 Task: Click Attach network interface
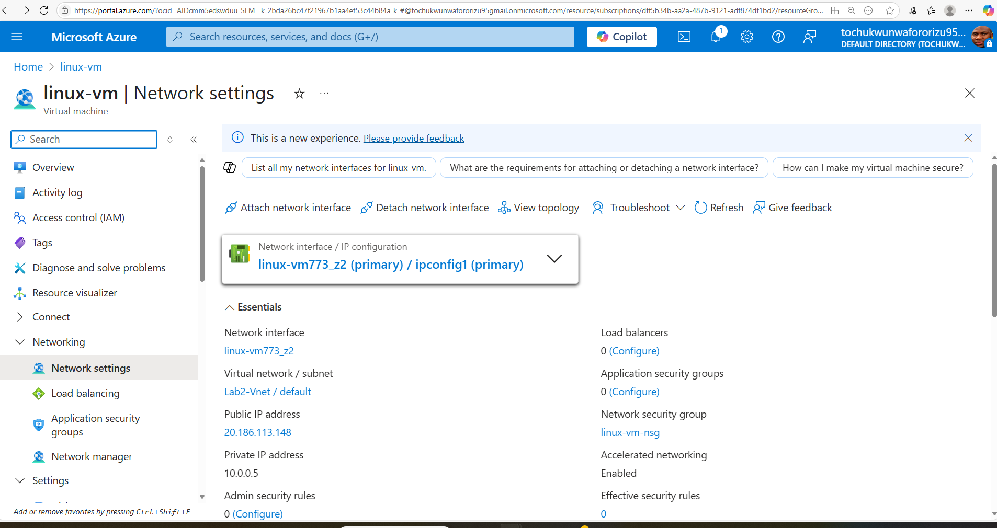288,208
